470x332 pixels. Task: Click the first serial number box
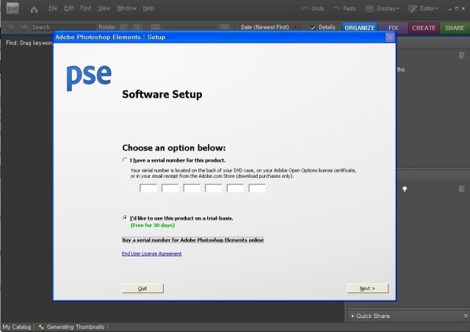coord(148,188)
